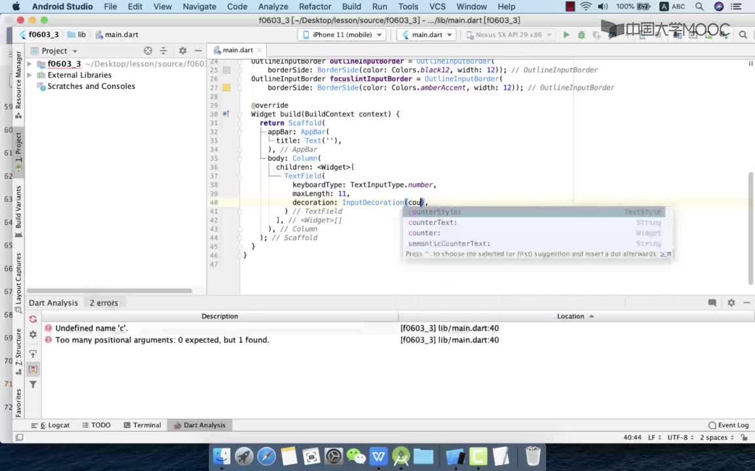Open Nexus 5X API 29 x86 dropdown
Image resolution: width=755 pixels, height=471 pixels.
tap(509, 35)
